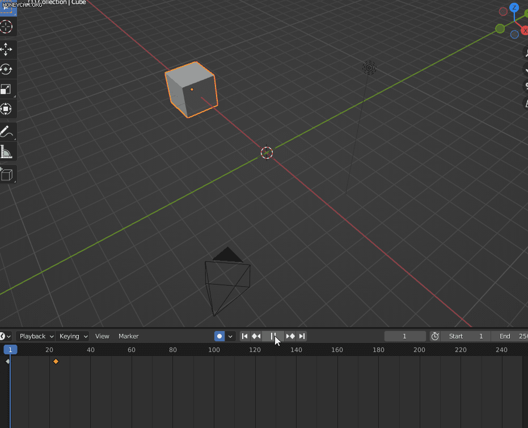Select the Cursor tool
The image size is (528, 428).
click(x=6, y=27)
